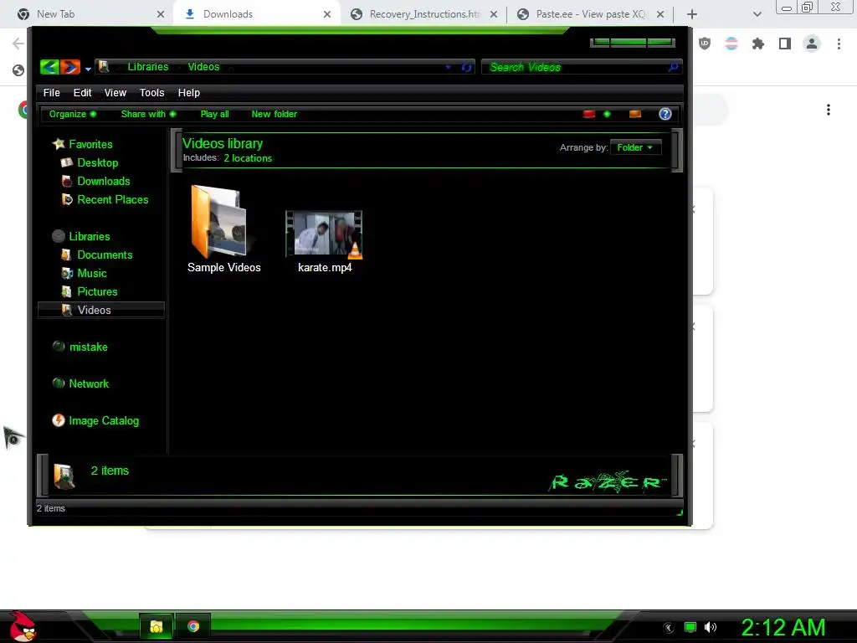
Task: Click the 2 locations link
Action: pyautogui.click(x=248, y=158)
